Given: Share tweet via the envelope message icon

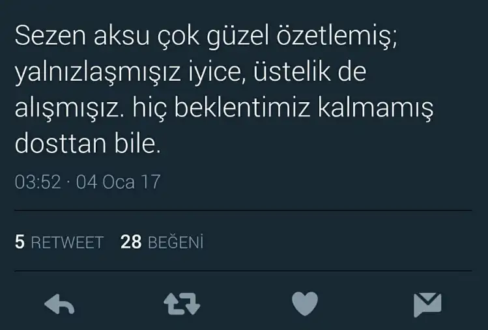Looking at the screenshot, I should point(427,305).
